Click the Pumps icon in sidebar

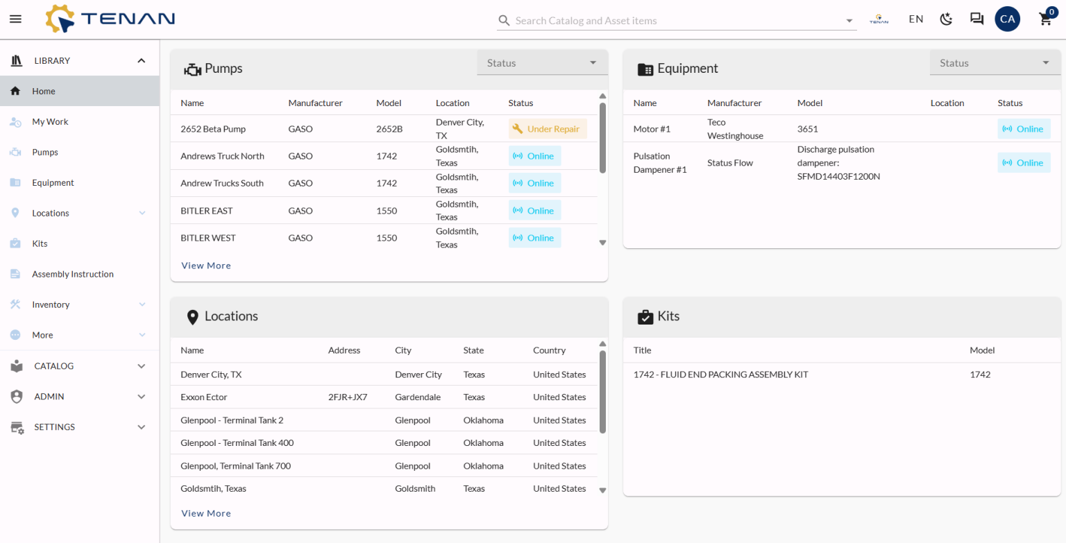pos(15,152)
